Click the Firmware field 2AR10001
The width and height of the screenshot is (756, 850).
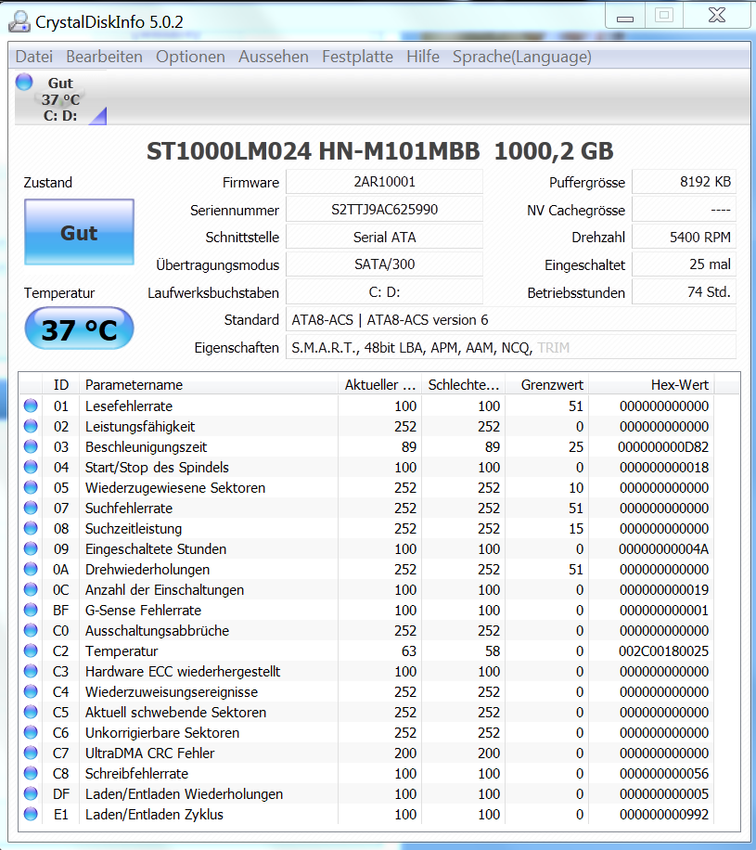click(x=384, y=182)
